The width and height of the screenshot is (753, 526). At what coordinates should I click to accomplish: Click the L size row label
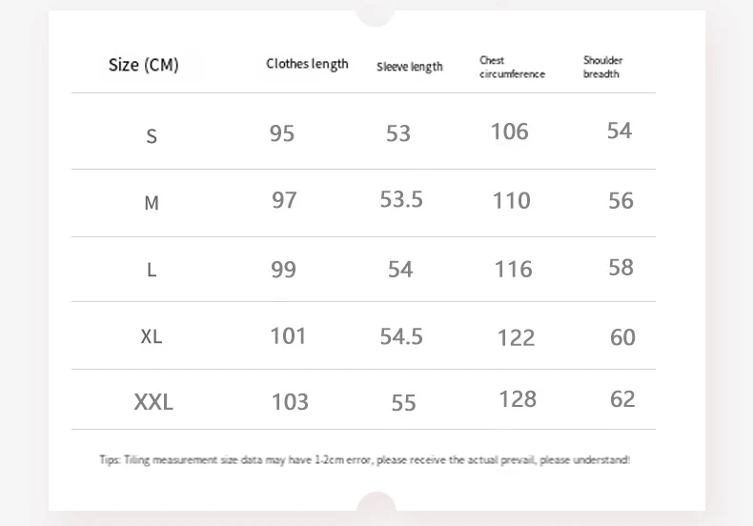pyautogui.click(x=152, y=270)
